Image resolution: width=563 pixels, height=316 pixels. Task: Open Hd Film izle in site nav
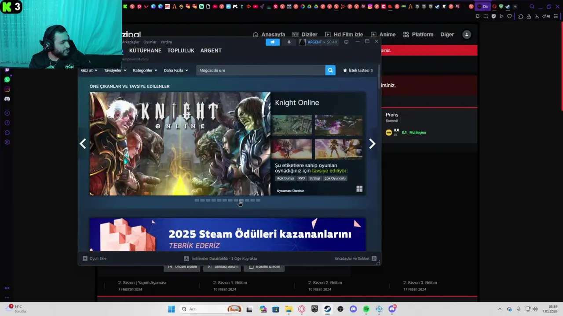344,35
